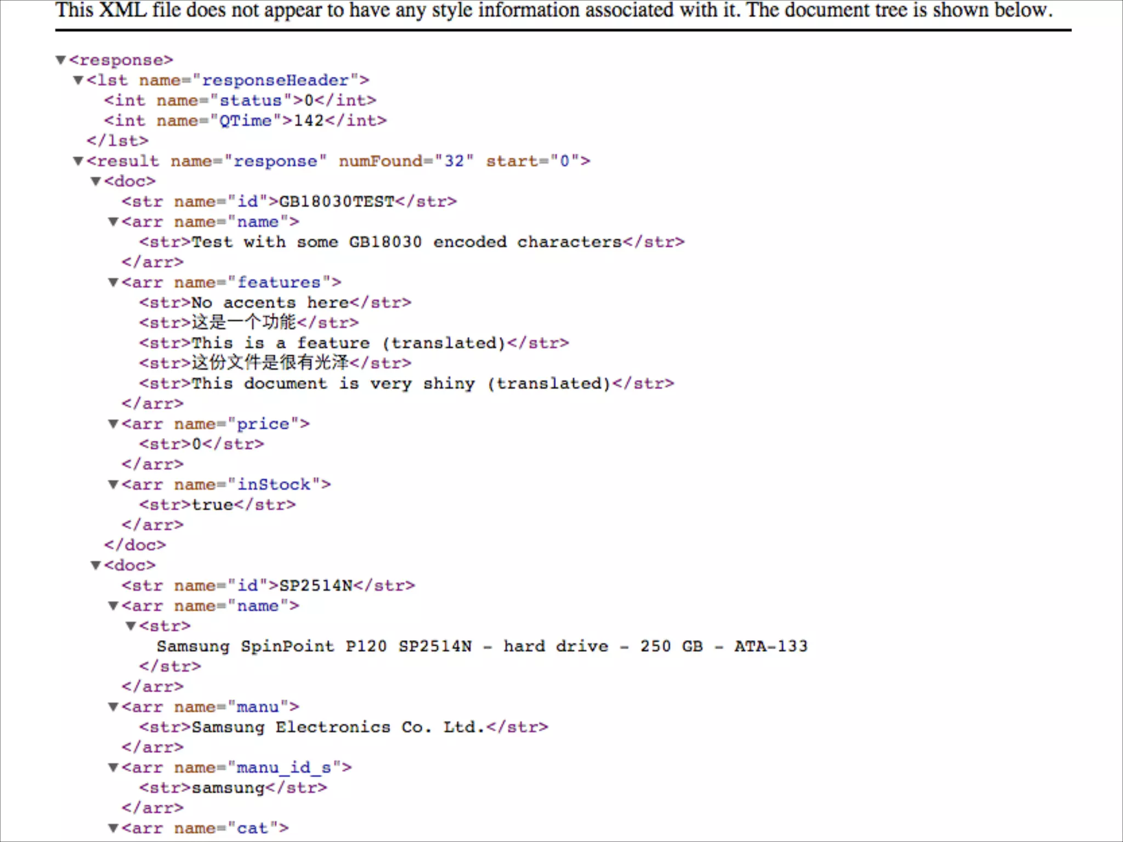This screenshot has width=1123, height=842.
Task: Collapse the features array node
Action: (x=114, y=282)
